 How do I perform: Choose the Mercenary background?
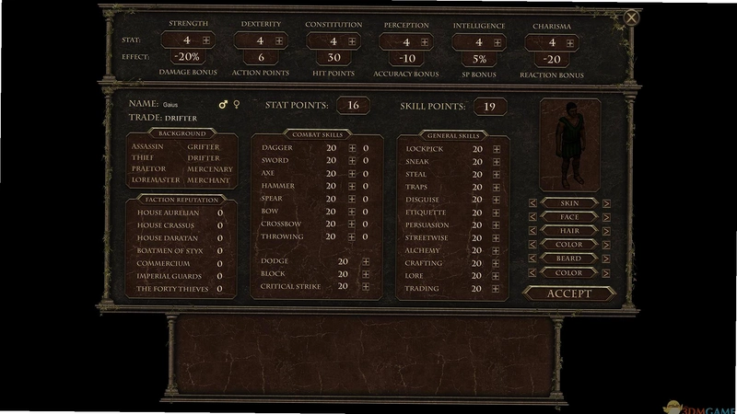point(210,169)
